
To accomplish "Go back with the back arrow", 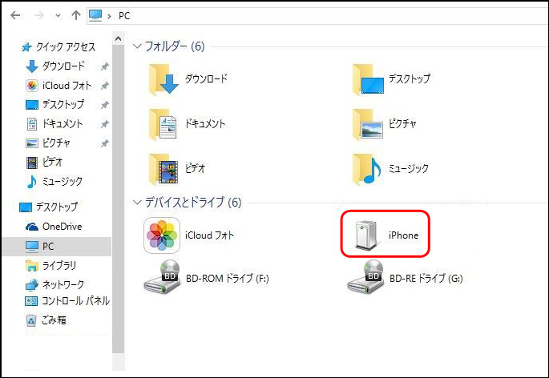I will pyautogui.click(x=15, y=15).
